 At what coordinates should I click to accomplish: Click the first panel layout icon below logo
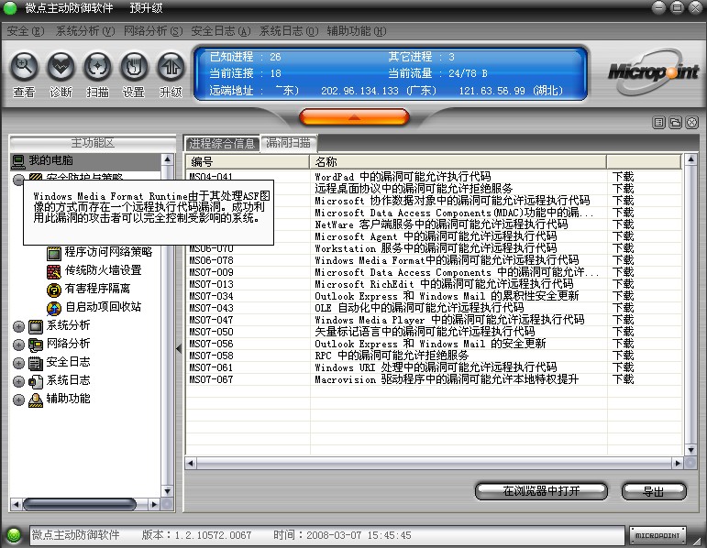point(659,122)
